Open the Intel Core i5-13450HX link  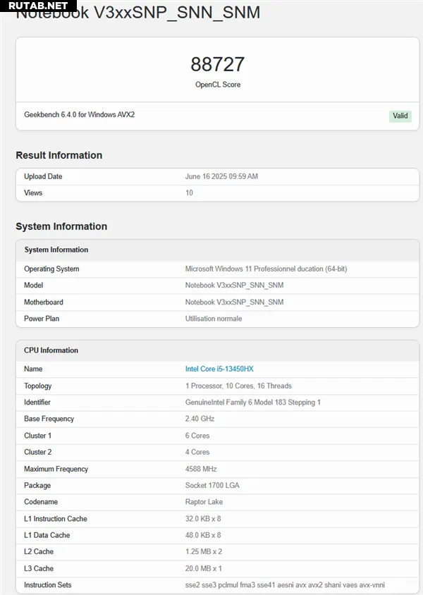pos(219,369)
